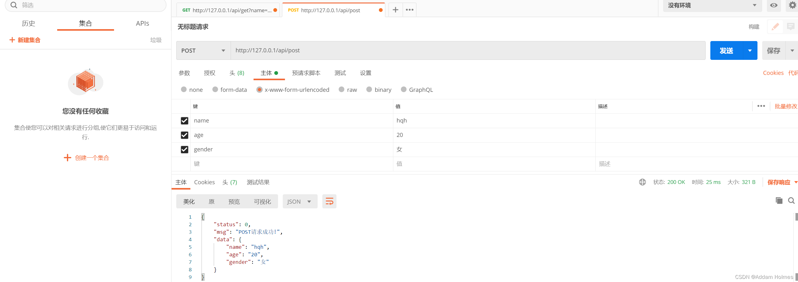
Task: Open the 头 (8) request headers tab
Action: point(237,73)
